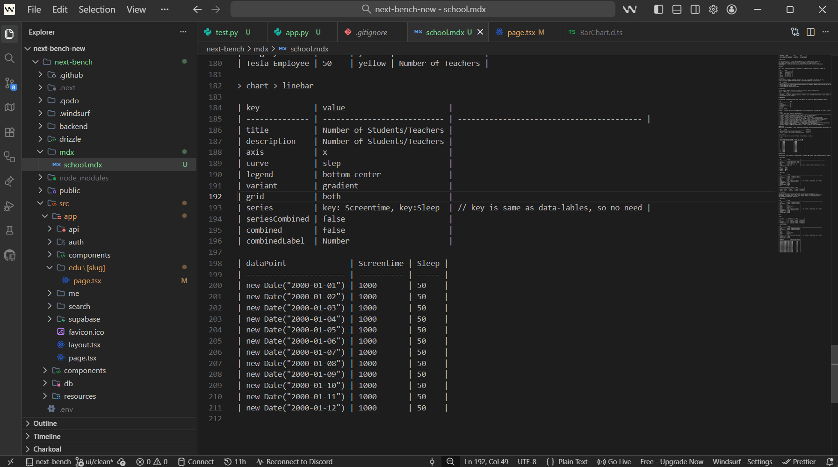The width and height of the screenshot is (838, 467).
Task: Open the Extensions view icon
Action: [x=9, y=132]
